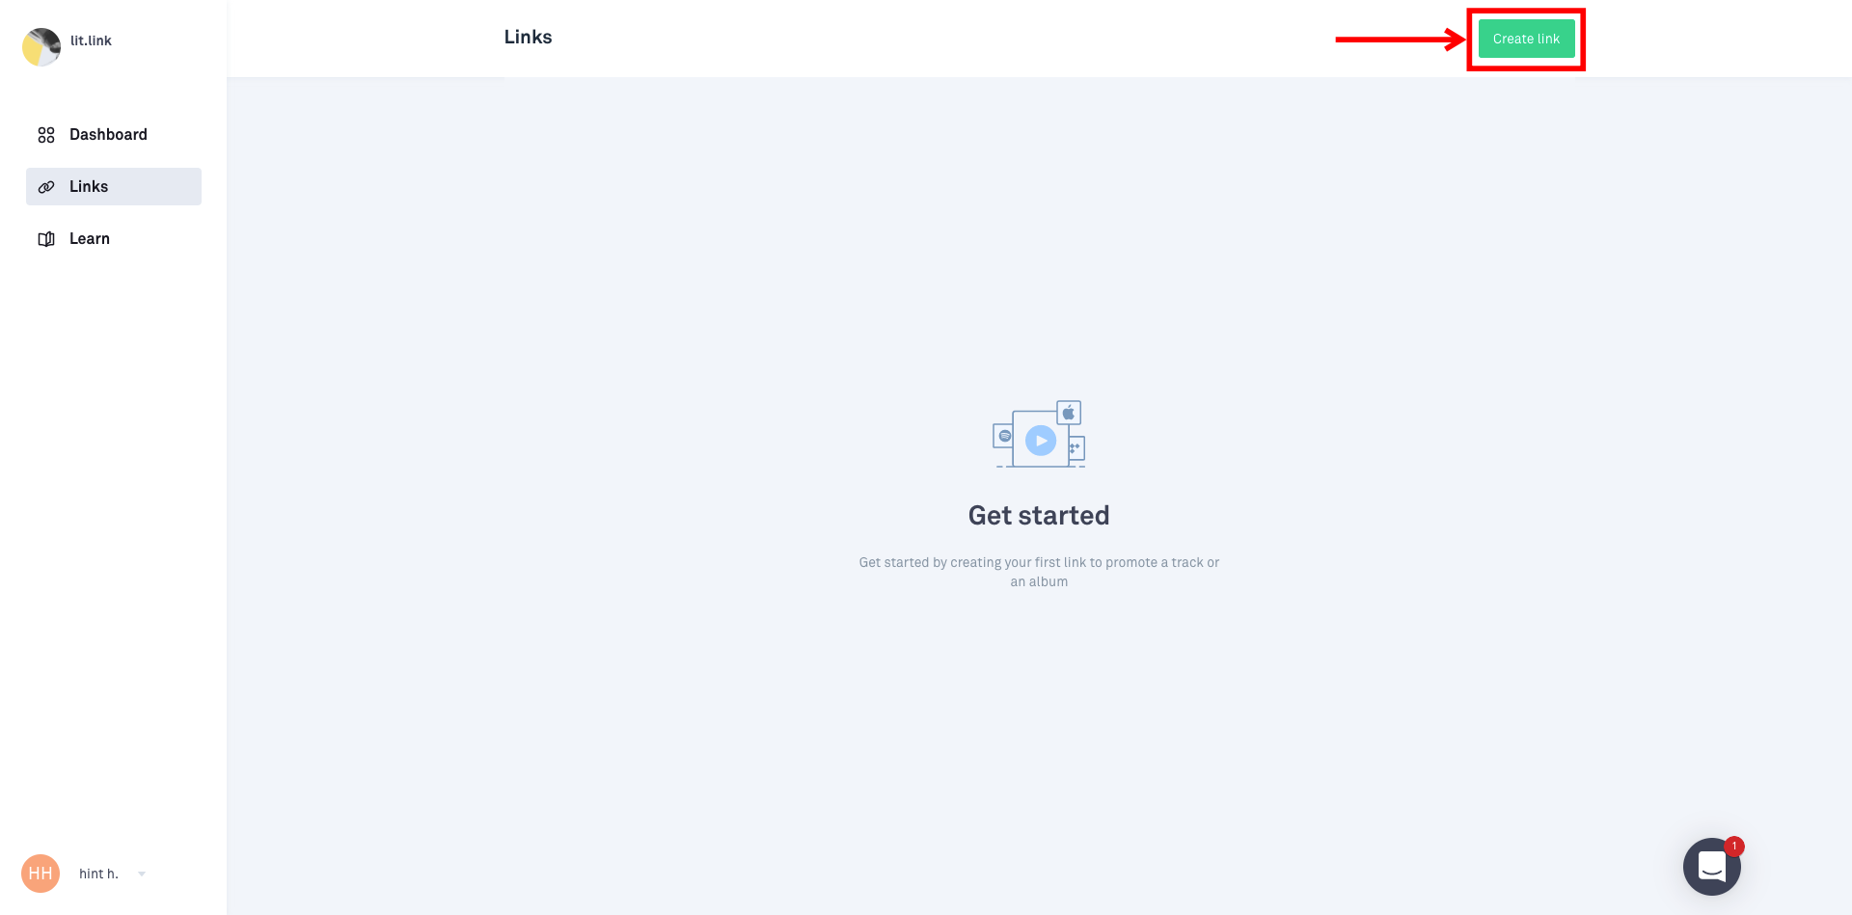Image resolution: width=1852 pixels, height=915 pixels.
Task: Select the Links sidebar item
Action: tap(114, 186)
